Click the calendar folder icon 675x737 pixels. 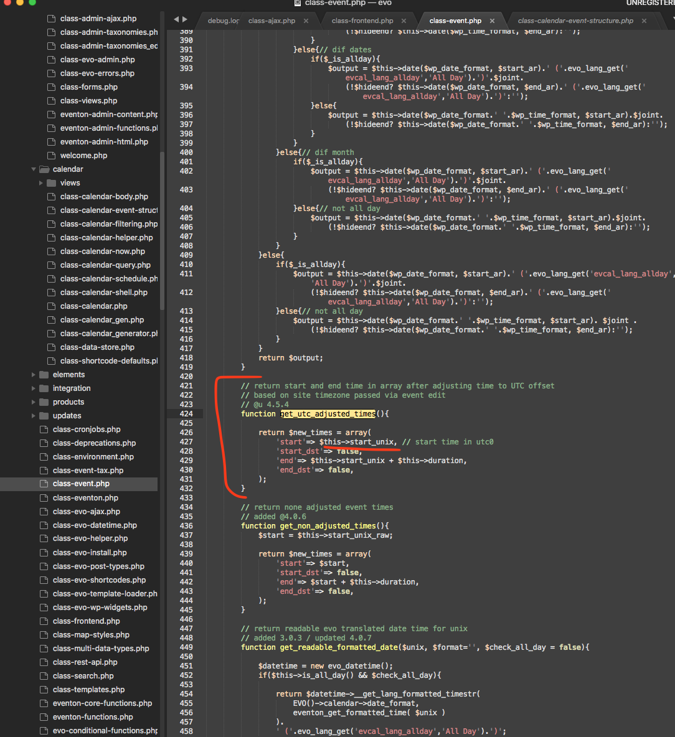pyautogui.click(x=45, y=169)
